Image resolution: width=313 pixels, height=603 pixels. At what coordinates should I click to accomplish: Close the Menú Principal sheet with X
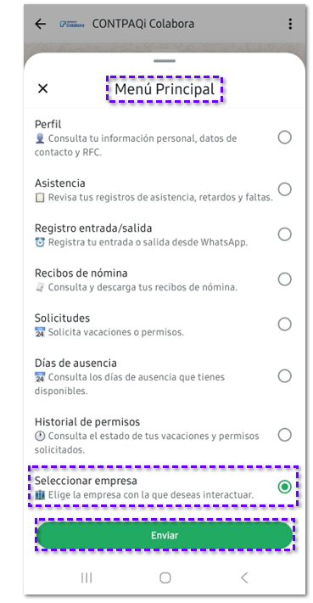point(42,88)
